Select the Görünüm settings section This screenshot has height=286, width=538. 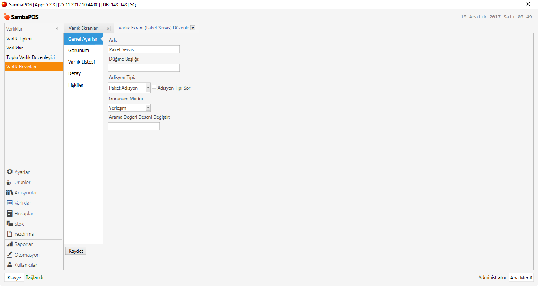[x=78, y=51]
